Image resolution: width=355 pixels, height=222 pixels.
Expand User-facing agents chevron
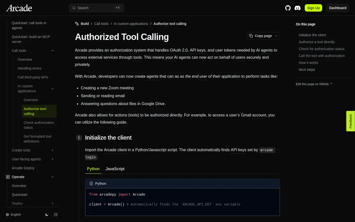(x=52, y=159)
